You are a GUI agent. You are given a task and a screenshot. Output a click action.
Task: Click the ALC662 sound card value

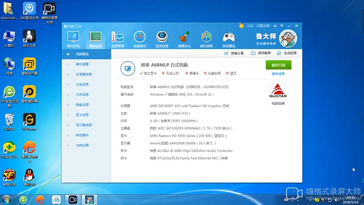point(191,151)
